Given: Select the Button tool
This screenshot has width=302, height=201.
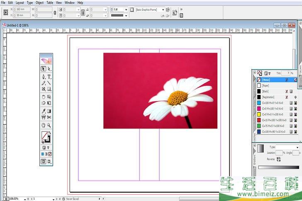Looking at the screenshot, I should pos(44,117).
